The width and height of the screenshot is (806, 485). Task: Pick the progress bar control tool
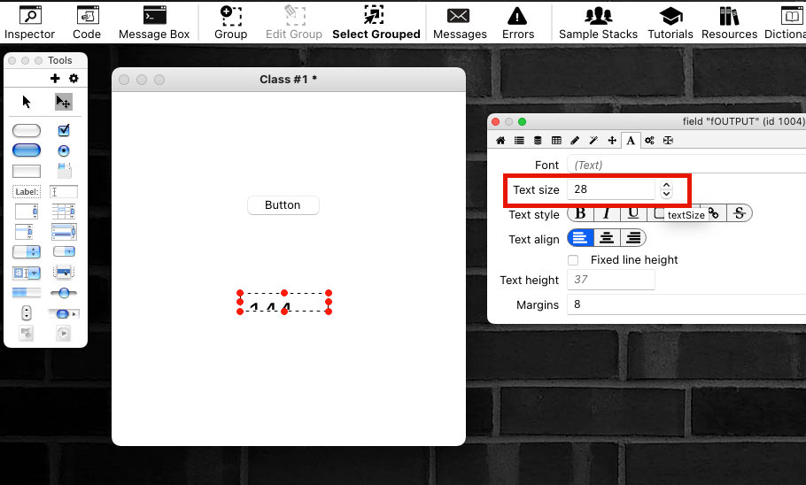27,293
